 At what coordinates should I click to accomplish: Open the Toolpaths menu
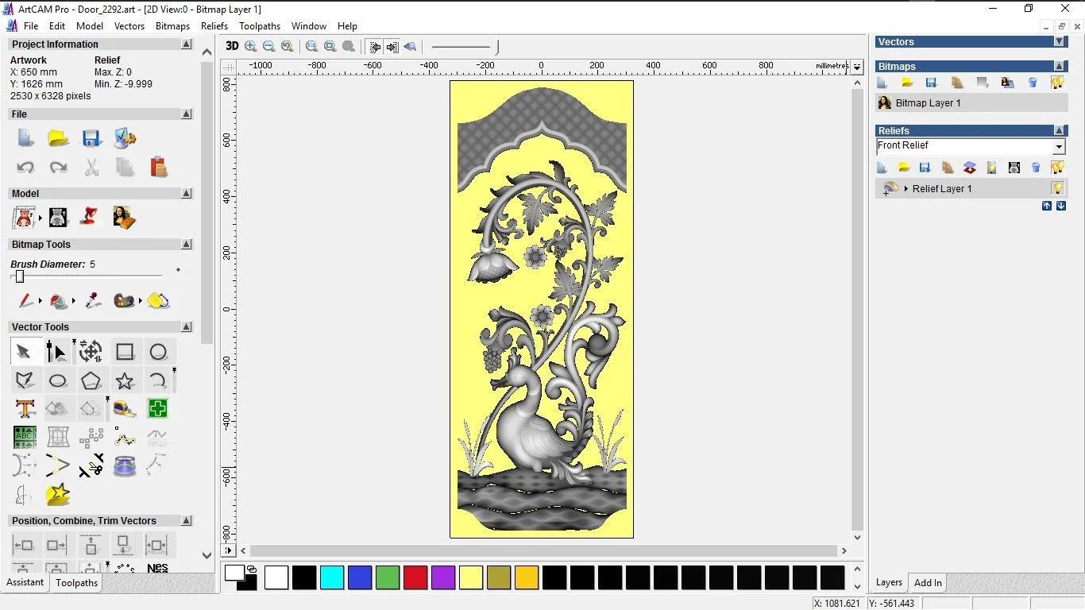point(260,26)
